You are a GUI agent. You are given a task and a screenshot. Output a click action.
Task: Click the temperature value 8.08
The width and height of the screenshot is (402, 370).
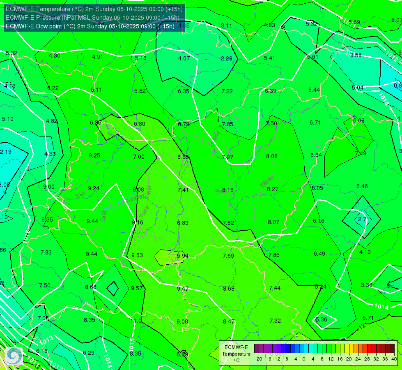[271, 156]
